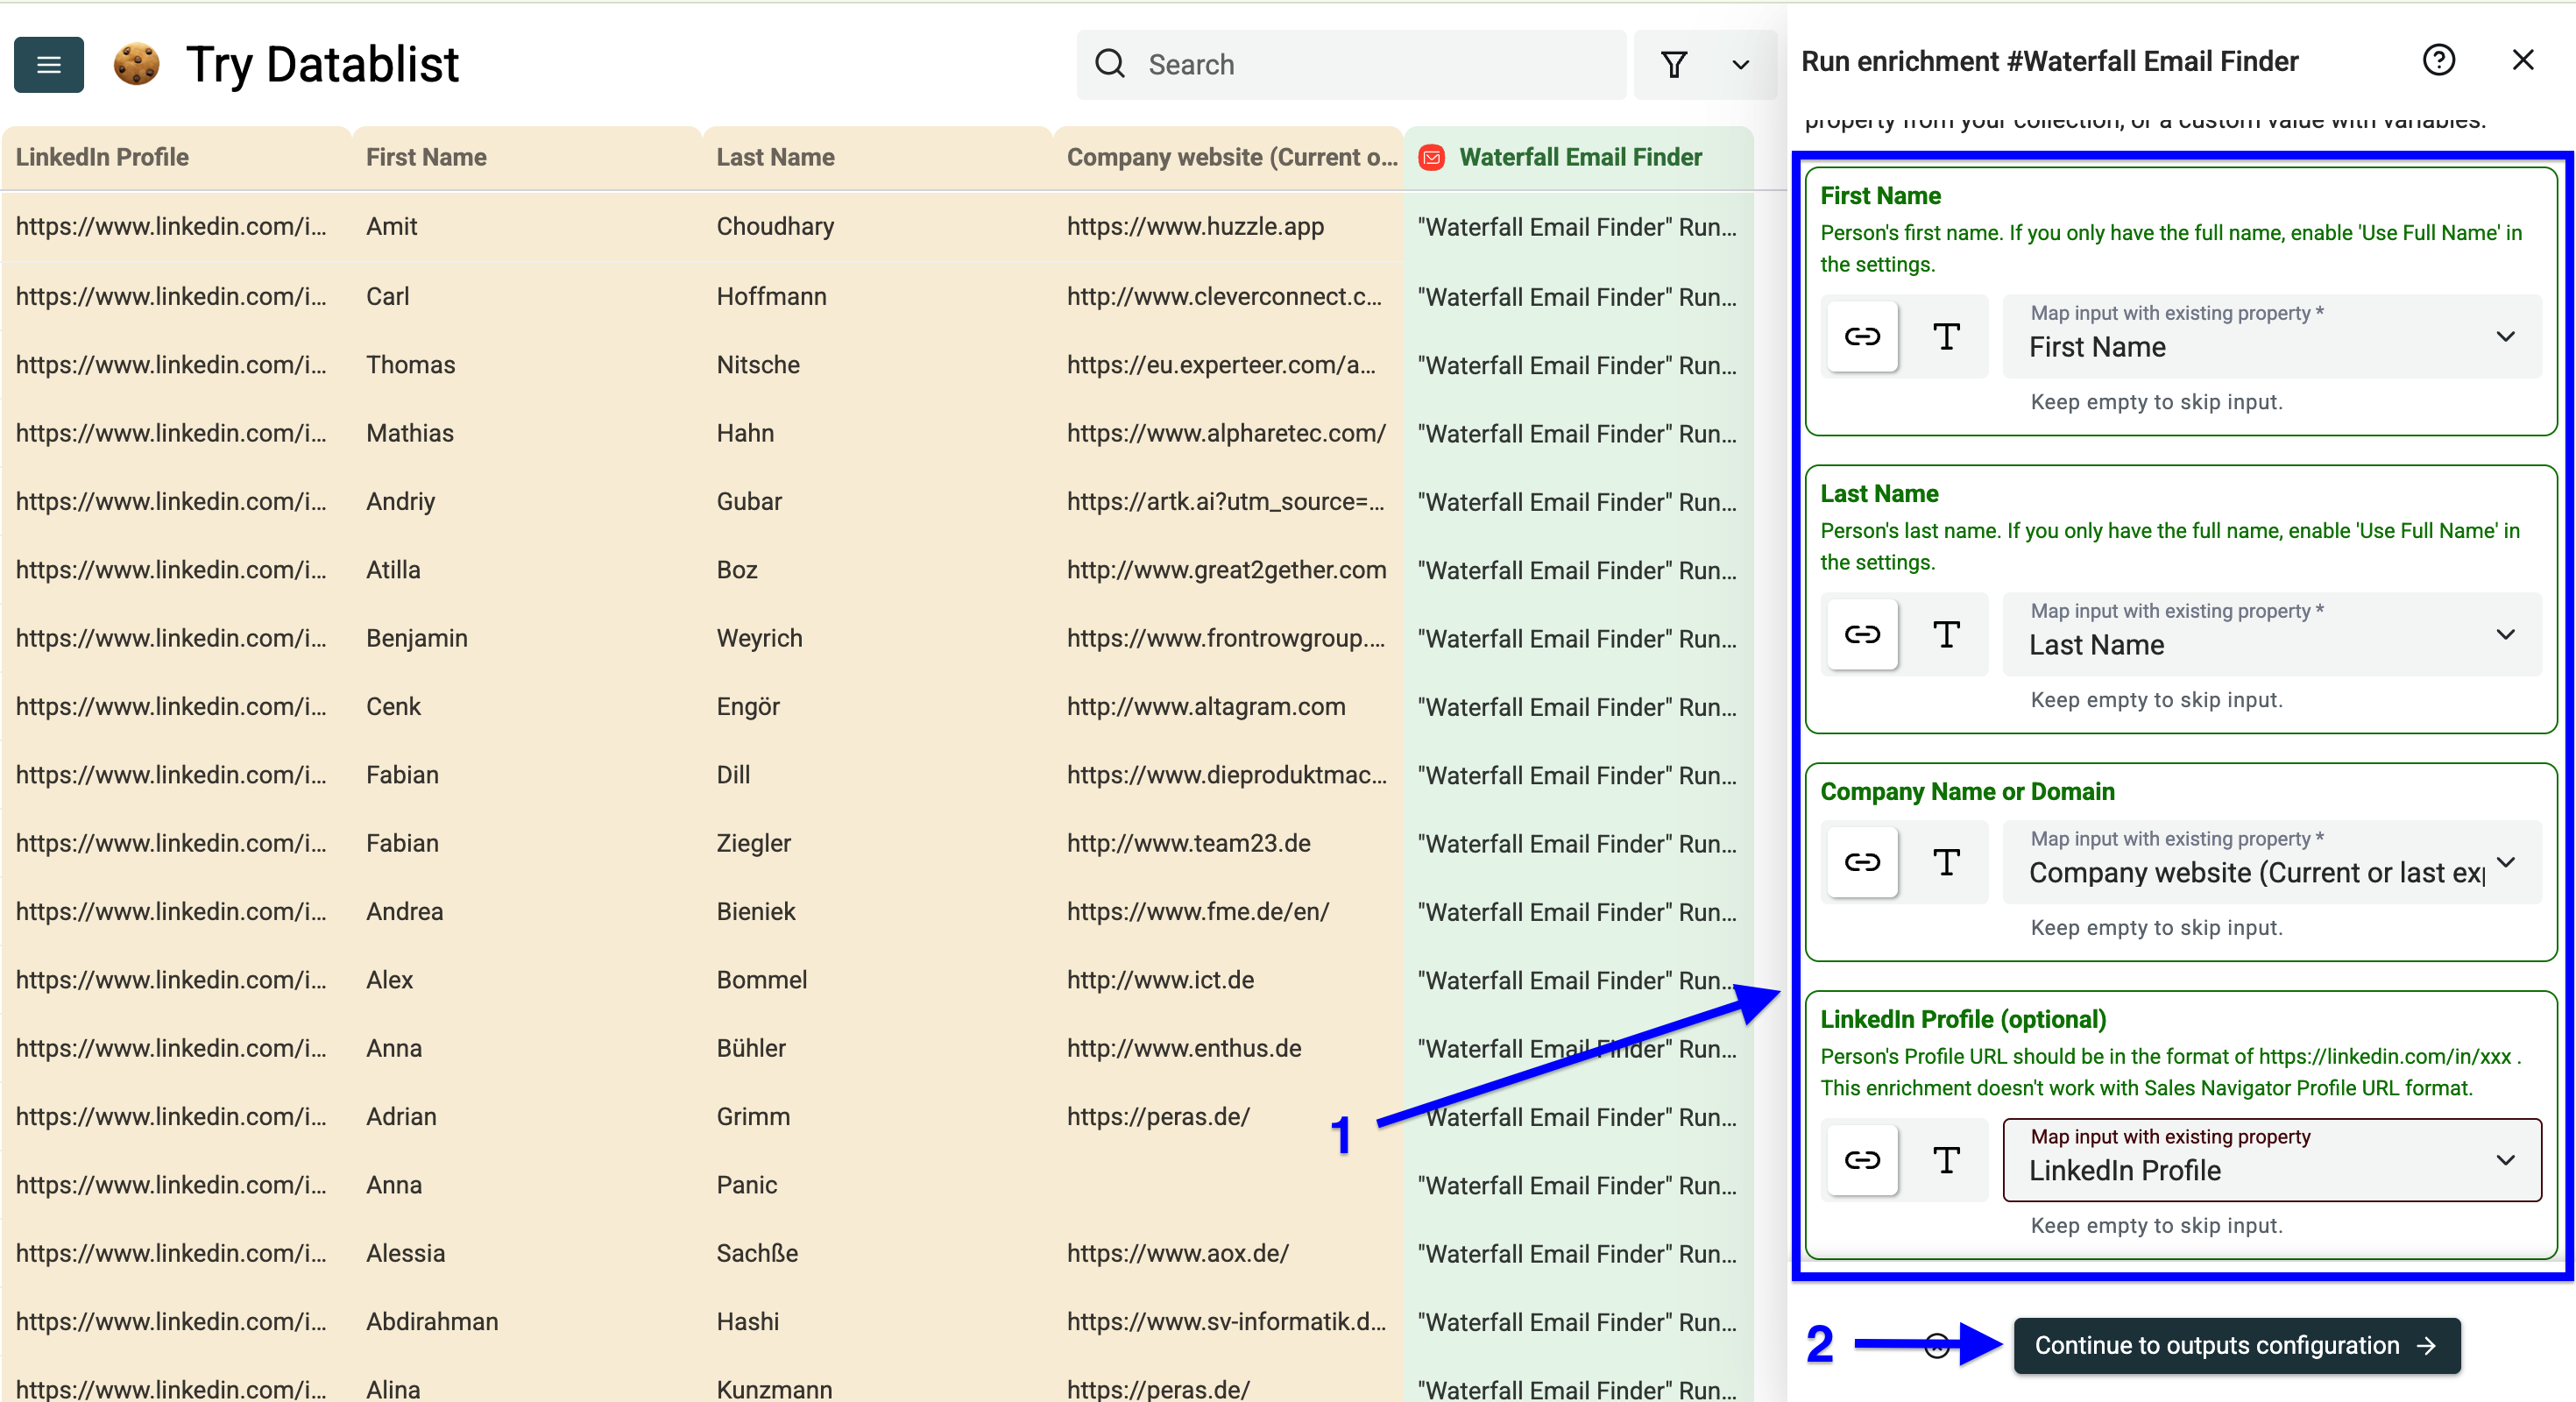Open the Last Name property mapping dropdown

tap(2272, 635)
